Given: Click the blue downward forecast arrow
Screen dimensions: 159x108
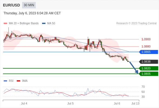Looking at the screenshot, I should [134, 67].
